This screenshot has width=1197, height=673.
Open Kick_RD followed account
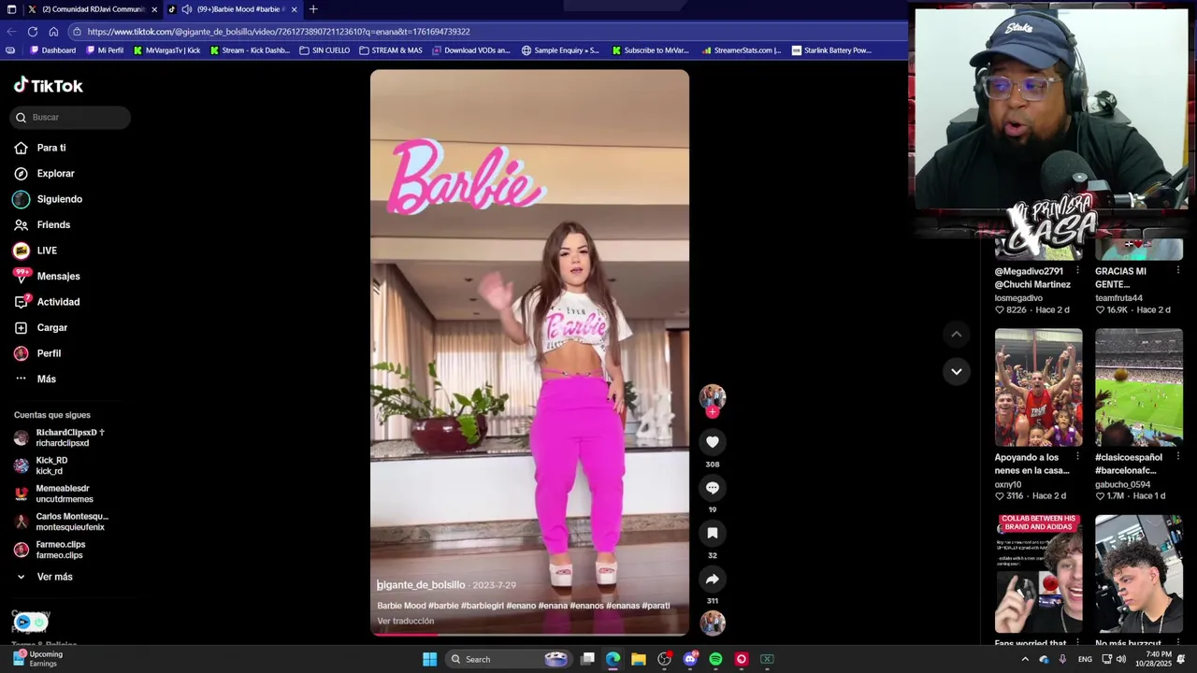pos(41,465)
